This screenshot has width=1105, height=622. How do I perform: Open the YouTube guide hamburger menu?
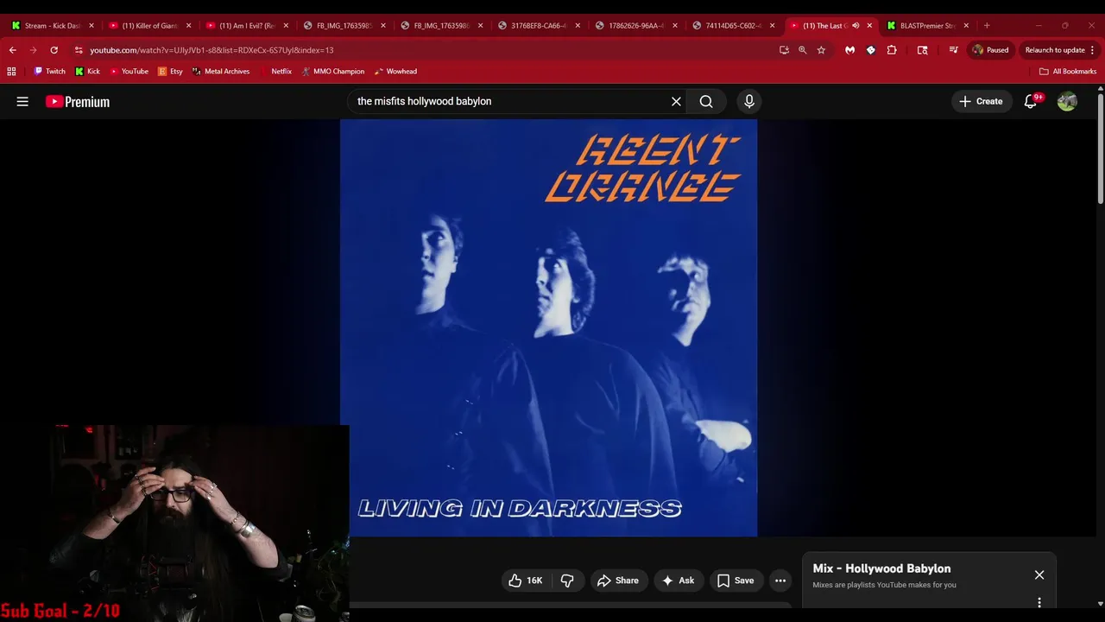22,101
